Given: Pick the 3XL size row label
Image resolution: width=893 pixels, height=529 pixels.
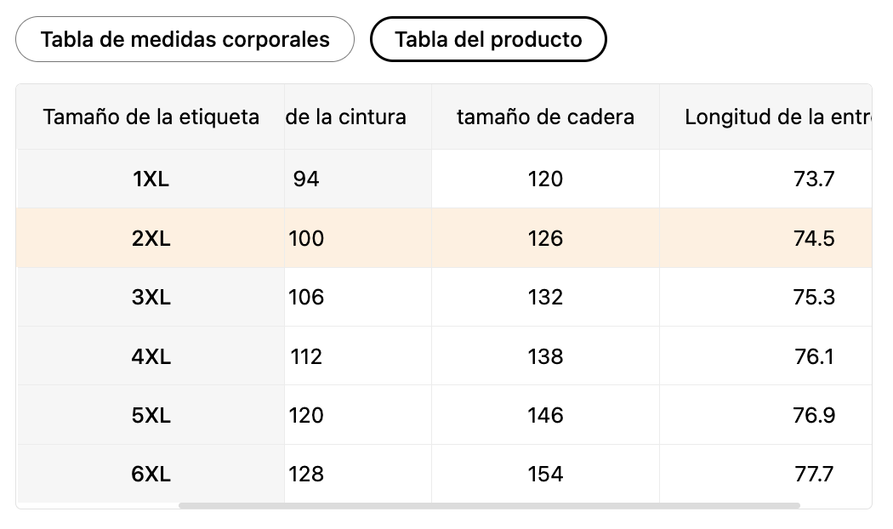Looking at the screenshot, I should [x=151, y=297].
